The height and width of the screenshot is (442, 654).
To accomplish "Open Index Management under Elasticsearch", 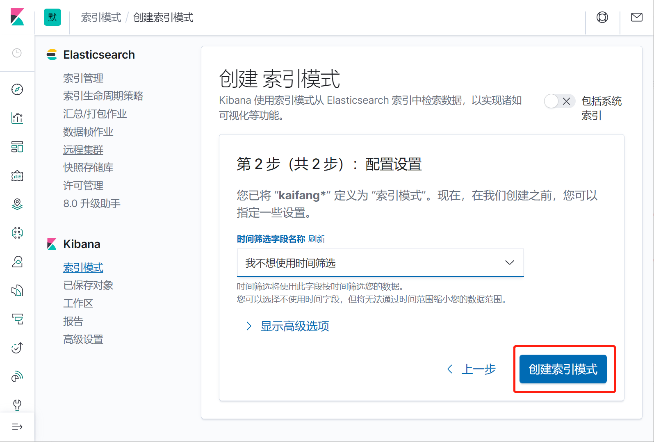I will [x=83, y=78].
